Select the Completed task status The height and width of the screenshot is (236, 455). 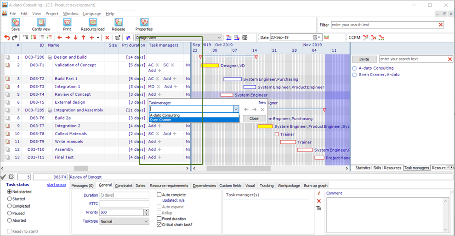tap(10, 206)
